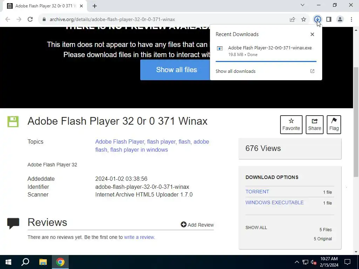This screenshot has width=359, height=269.
Task: Click the Addeddate value 2024-01-02 03:38:56
Action: 121,179
